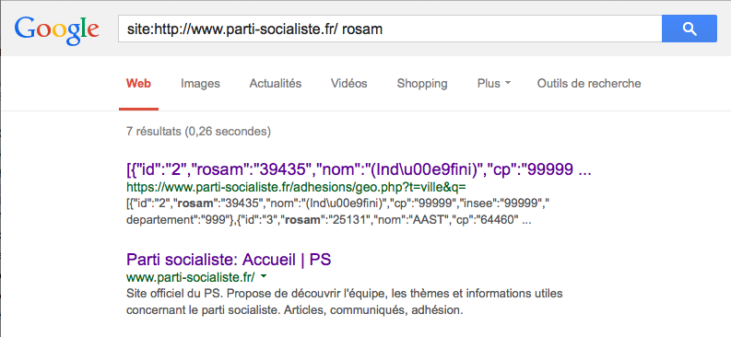Expand the Plus dropdown menu

tap(494, 84)
